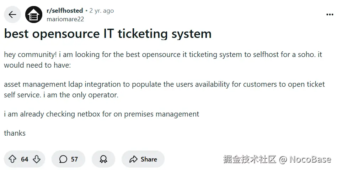Click the 'hey community!' opening paragraph

coord(163,60)
